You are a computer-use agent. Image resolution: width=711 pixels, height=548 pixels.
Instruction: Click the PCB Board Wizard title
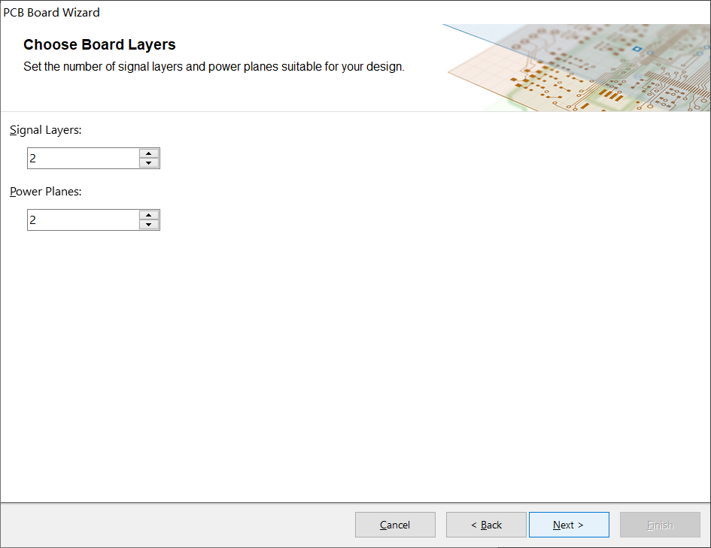click(x=51, y=12)
